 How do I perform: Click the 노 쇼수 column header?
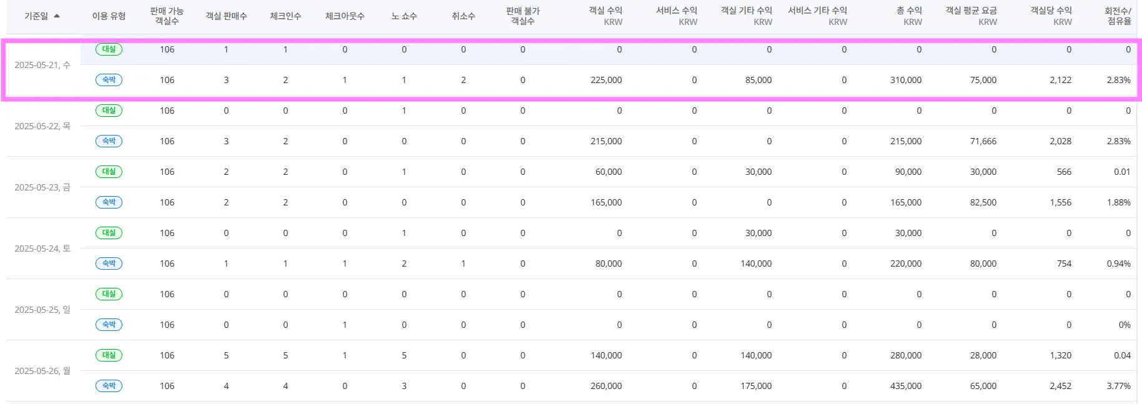coord(404,16)
